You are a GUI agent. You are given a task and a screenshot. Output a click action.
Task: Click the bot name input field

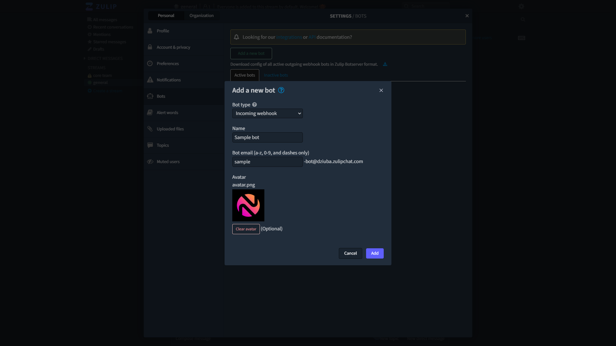pos(267,137)
